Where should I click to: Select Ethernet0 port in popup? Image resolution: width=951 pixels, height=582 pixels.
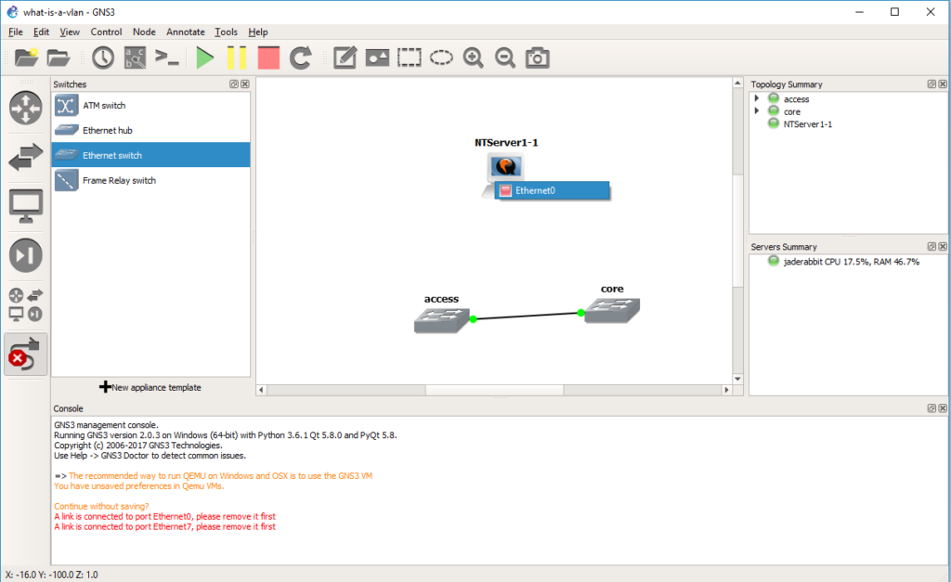(x=552, y=190)
